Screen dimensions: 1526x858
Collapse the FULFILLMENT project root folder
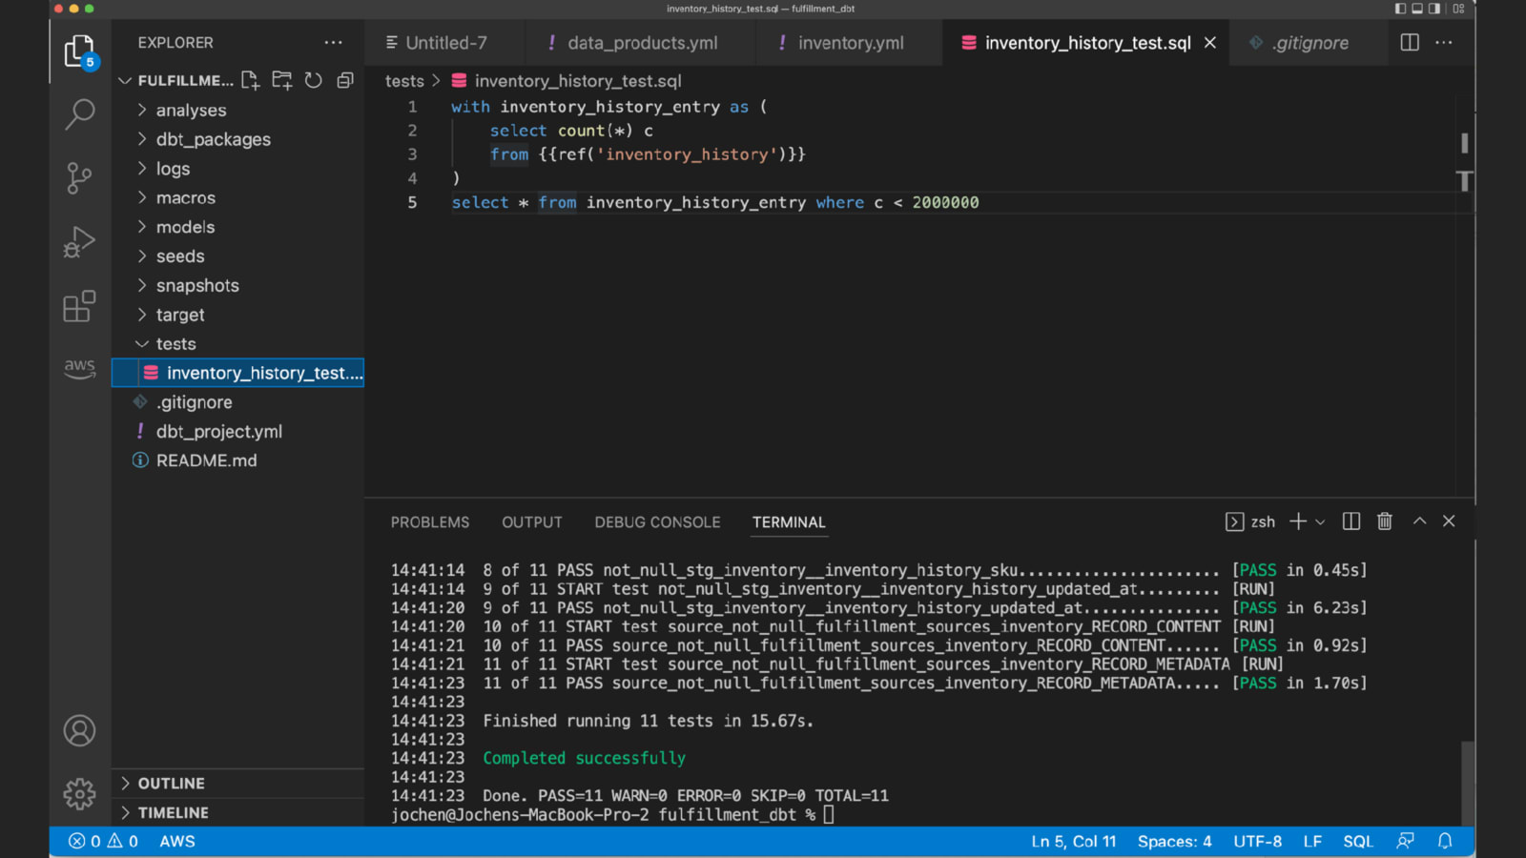(x=175, y=80)
